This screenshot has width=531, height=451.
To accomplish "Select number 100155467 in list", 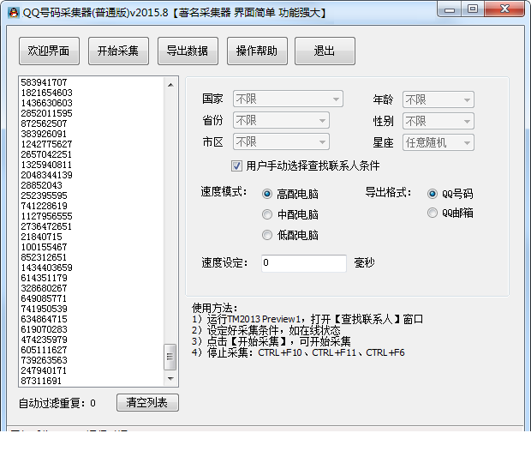I will [x=44, y=247].
